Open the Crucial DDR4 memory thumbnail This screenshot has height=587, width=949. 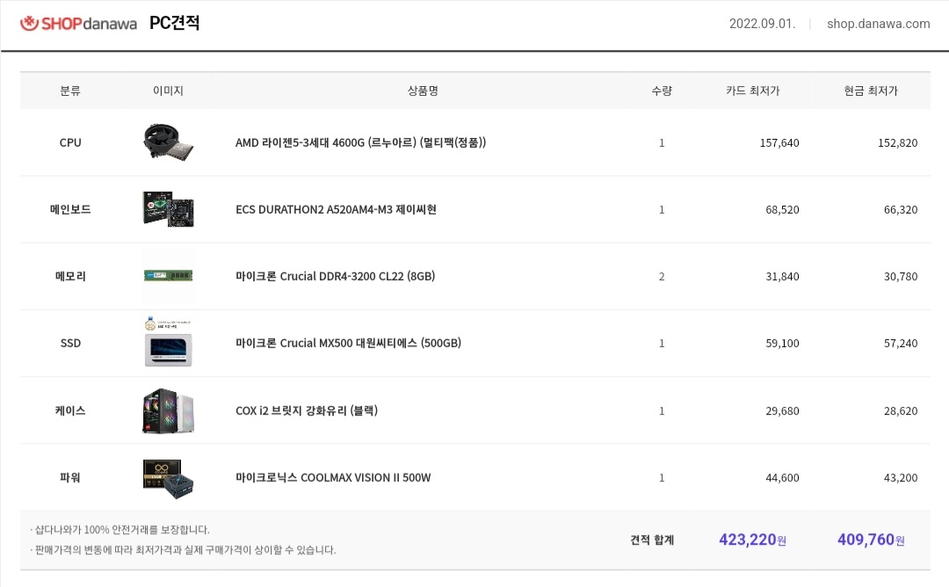(168, 276)
